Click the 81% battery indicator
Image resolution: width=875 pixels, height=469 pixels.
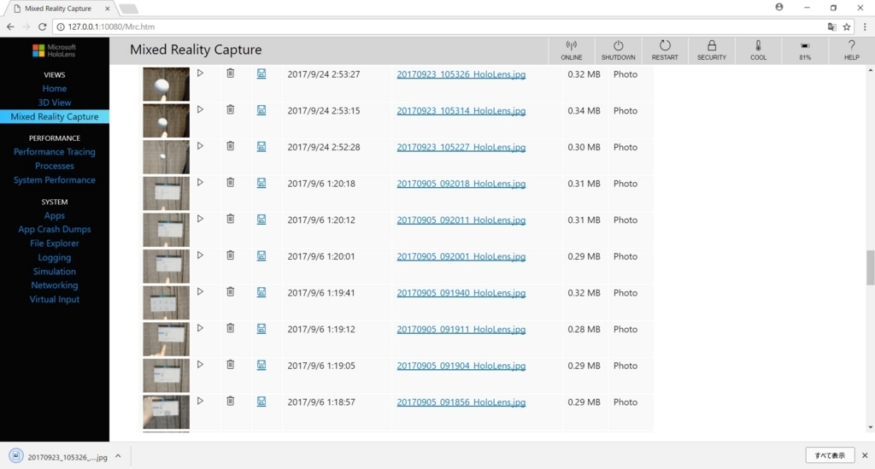tap(805, 50)
